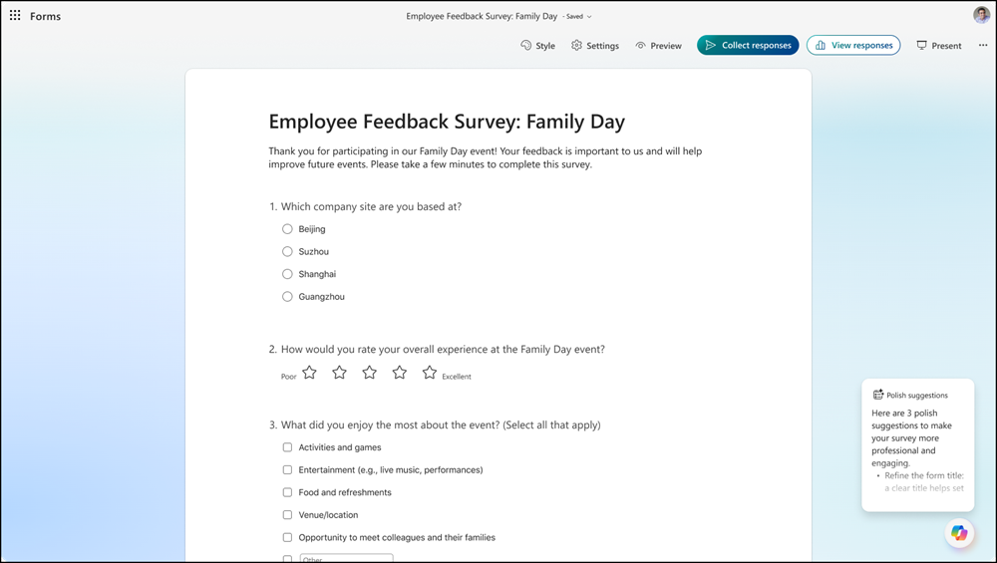This screenshot has width=997, height=563.
Task: Select the survey description paragraph
Action: click(486, 157)
